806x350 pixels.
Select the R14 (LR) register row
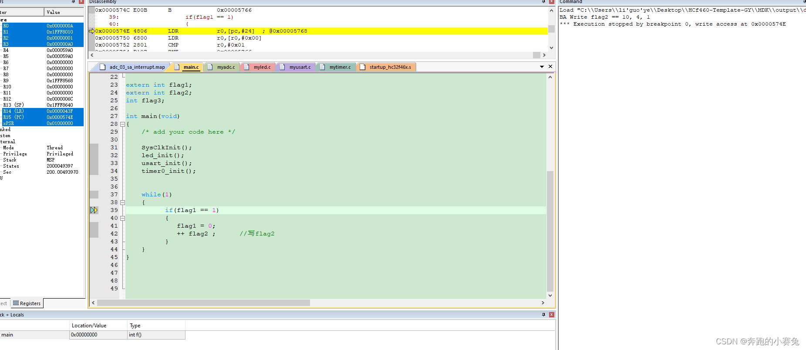point(42,111)
